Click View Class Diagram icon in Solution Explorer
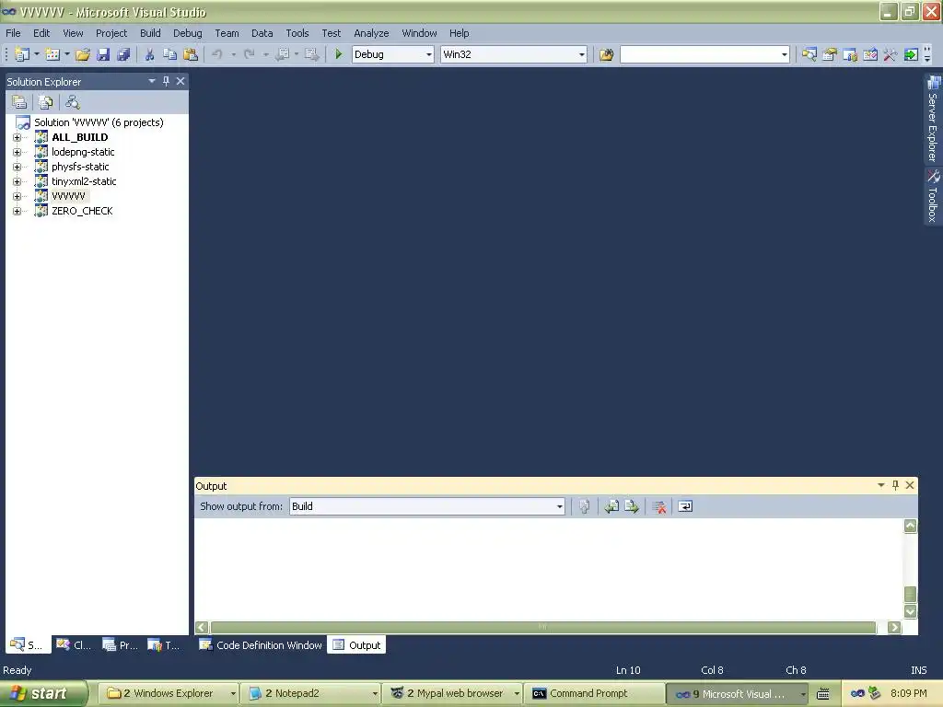943x707 pixels. (x=72, y=102)
